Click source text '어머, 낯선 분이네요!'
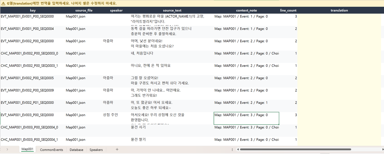This screenshot has height=154, width=384. pyautogui.click(x=147, y=41)
